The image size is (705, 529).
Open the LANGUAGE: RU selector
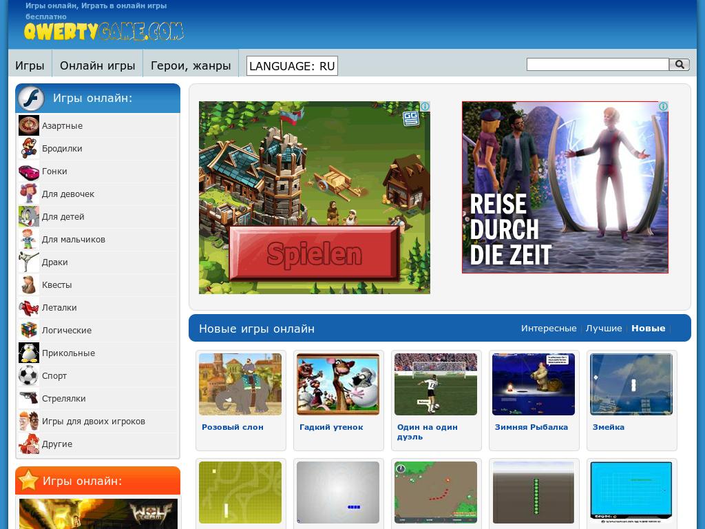[x=292, y=65]
